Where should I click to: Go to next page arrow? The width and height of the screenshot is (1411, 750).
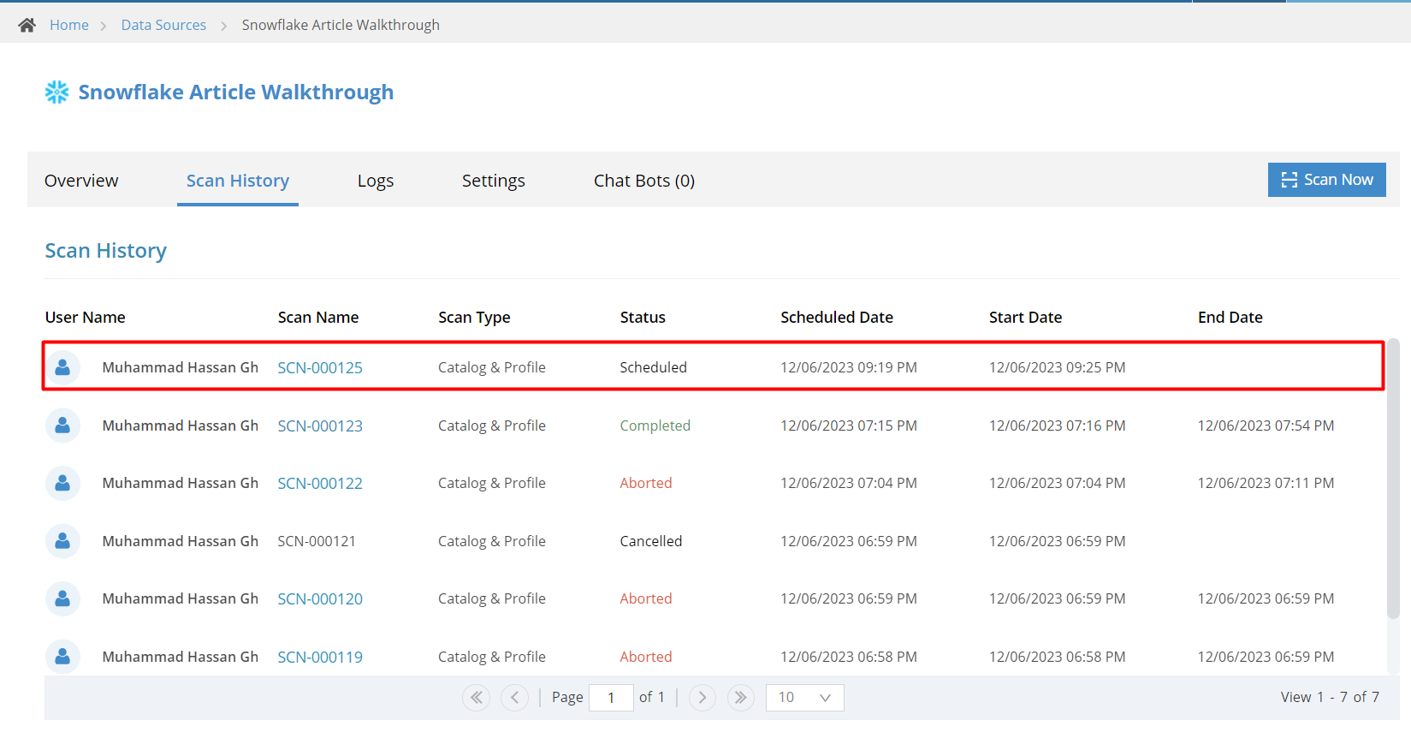click(x=703, y=698)
